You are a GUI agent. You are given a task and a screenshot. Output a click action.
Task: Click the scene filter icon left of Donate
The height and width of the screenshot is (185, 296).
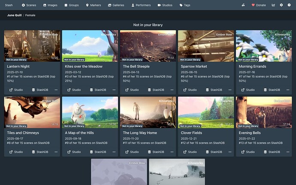(243, 5)
